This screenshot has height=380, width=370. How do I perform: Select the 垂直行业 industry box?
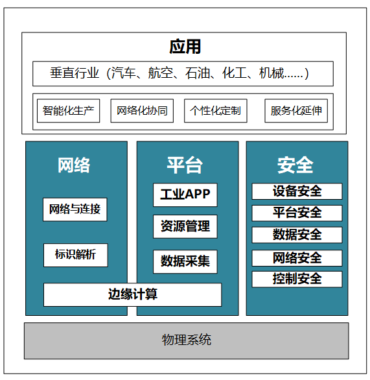183,74
